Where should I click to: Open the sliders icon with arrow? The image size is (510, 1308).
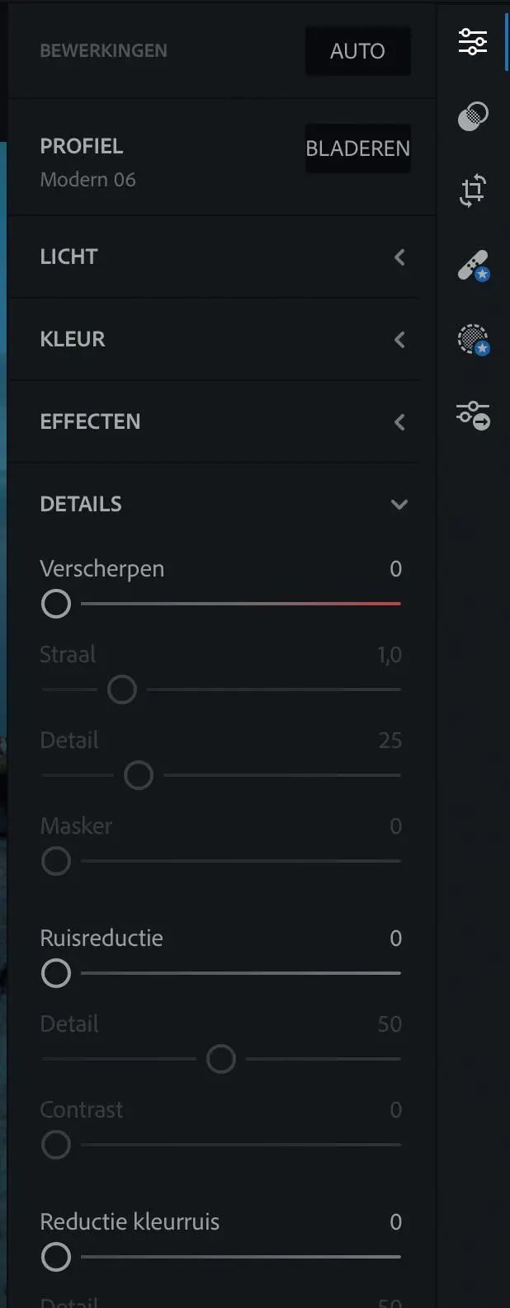[x=473, y=415]
